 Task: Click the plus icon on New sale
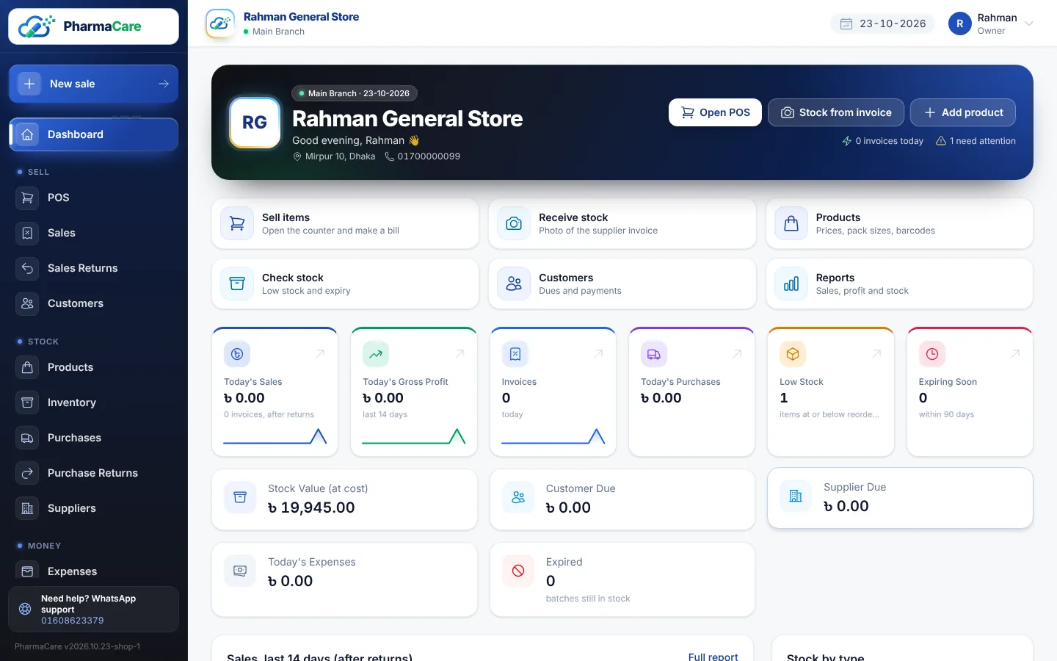pos(29,84)
